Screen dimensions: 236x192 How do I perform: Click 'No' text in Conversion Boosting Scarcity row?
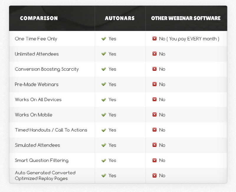click(162, 69)
